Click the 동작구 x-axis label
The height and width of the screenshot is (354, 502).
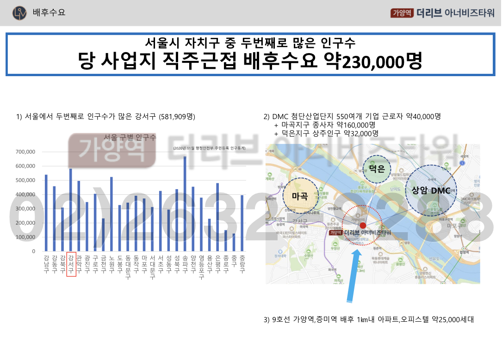[136, 264]
